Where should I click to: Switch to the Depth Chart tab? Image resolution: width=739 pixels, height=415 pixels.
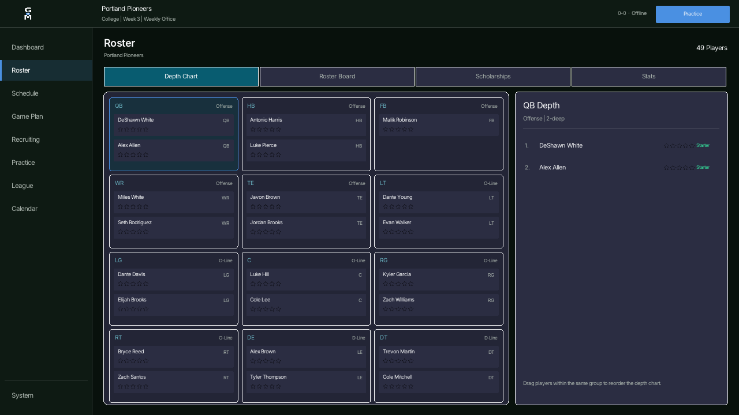[x=181, y=77]
